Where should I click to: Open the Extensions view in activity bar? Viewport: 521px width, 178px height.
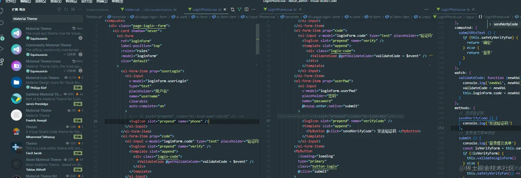point(2,62)
